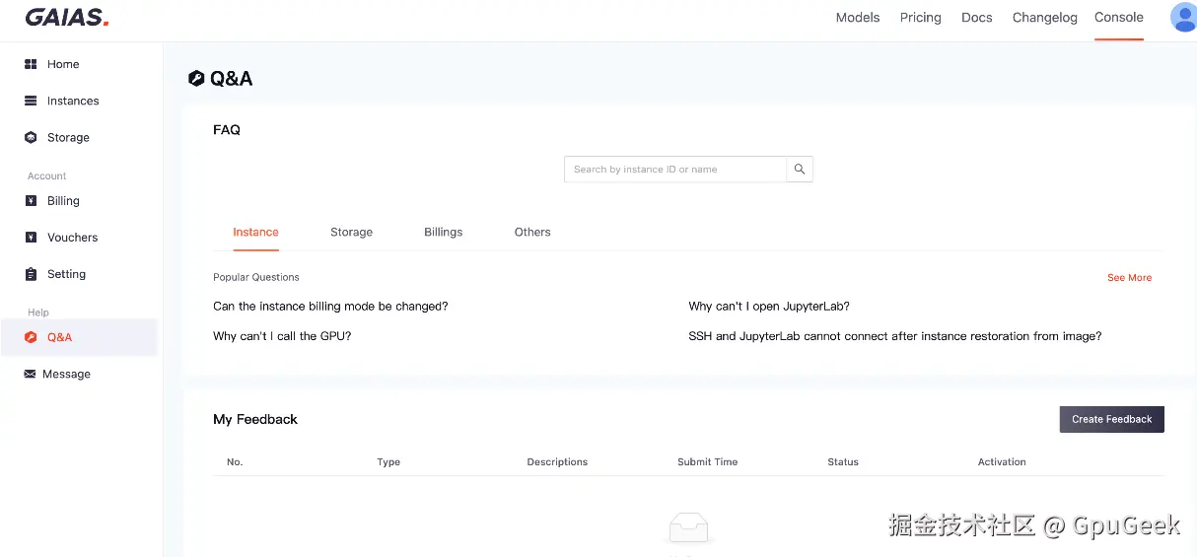Open Models in top navigation
This screenshot has height=557, width=1197.
coord(858,18)
